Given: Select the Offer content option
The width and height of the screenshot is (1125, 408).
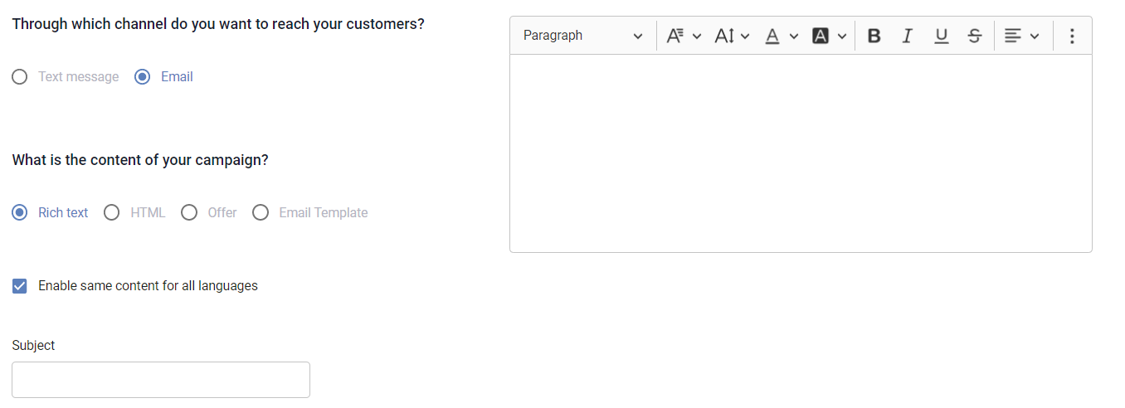Looking at the screenshot, I should coord(189,213).
